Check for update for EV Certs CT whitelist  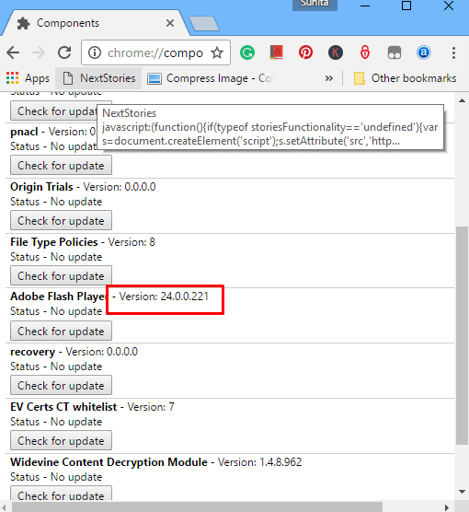[61, 440]
